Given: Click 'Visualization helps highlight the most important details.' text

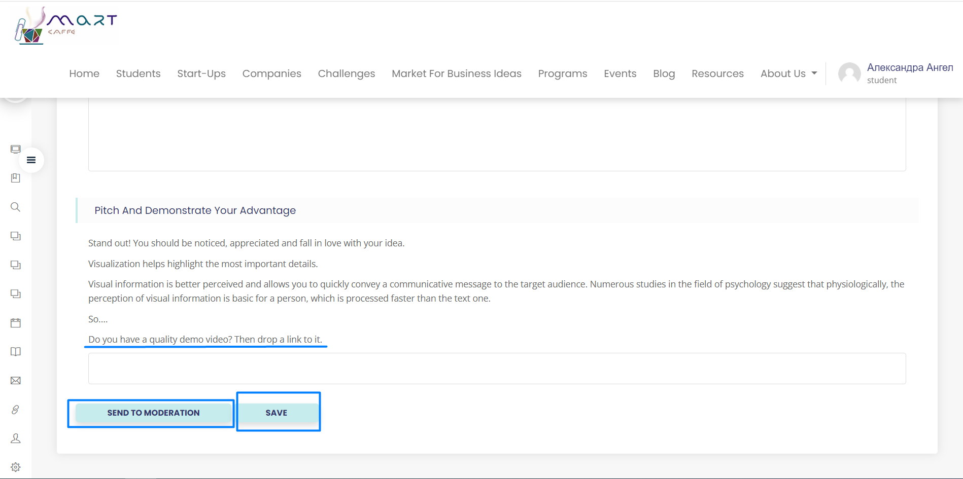Looking at the screenshot, I should pyautogui.click(x=203, y=264).
